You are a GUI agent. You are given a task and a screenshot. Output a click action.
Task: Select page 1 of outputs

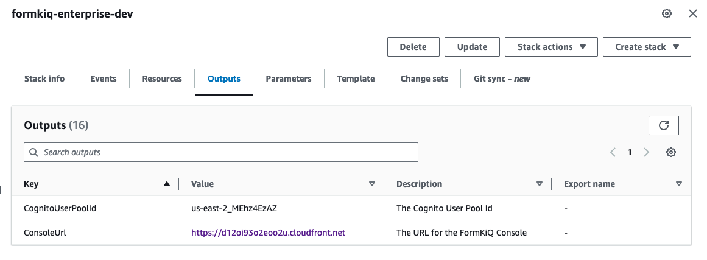click(x=630, y=152)
